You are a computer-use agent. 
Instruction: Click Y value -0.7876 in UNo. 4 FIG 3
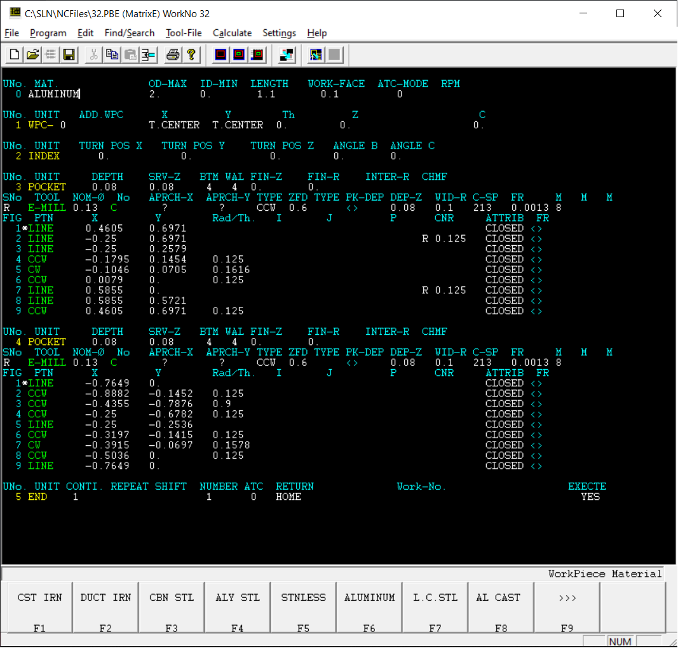[x=171, y=404]
